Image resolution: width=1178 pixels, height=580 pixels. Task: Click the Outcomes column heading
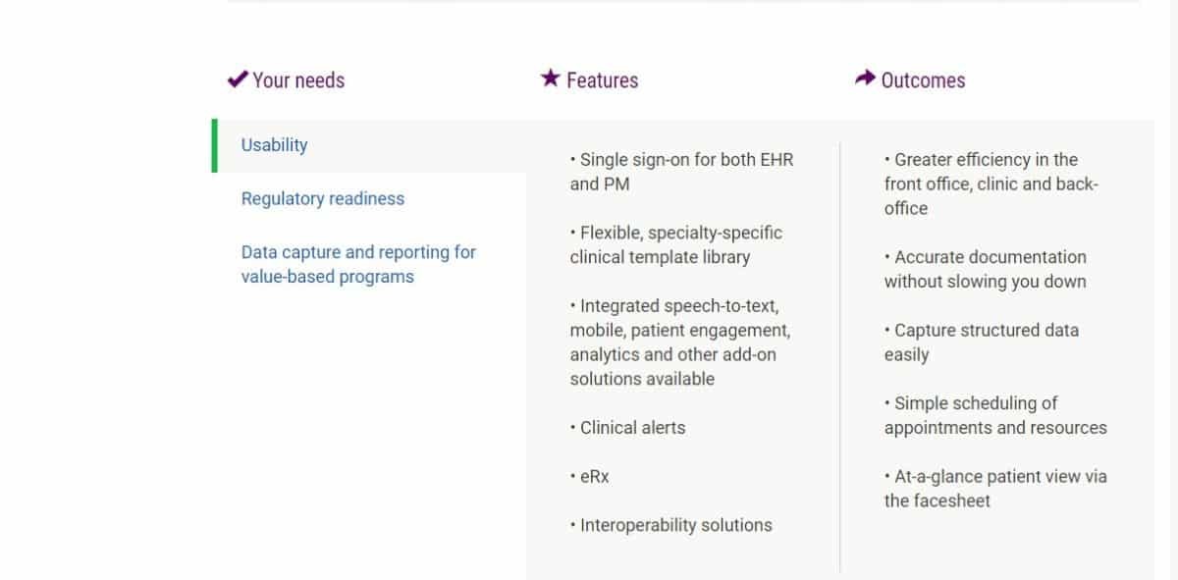coord(923,80)
